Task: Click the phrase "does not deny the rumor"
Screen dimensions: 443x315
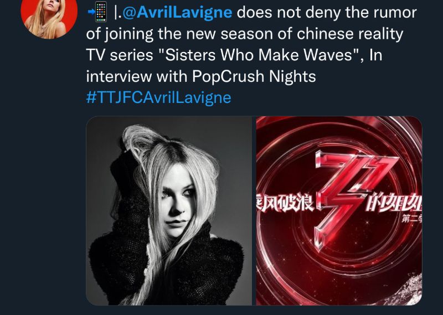Action: [327, 12]
